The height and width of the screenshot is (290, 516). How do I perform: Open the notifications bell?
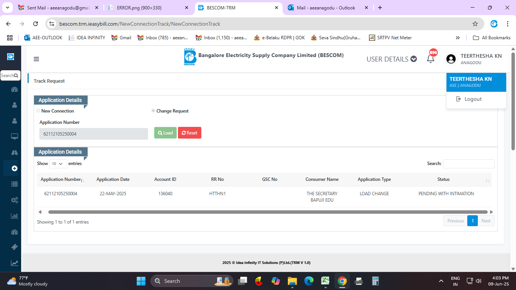[x=431, y=59]
